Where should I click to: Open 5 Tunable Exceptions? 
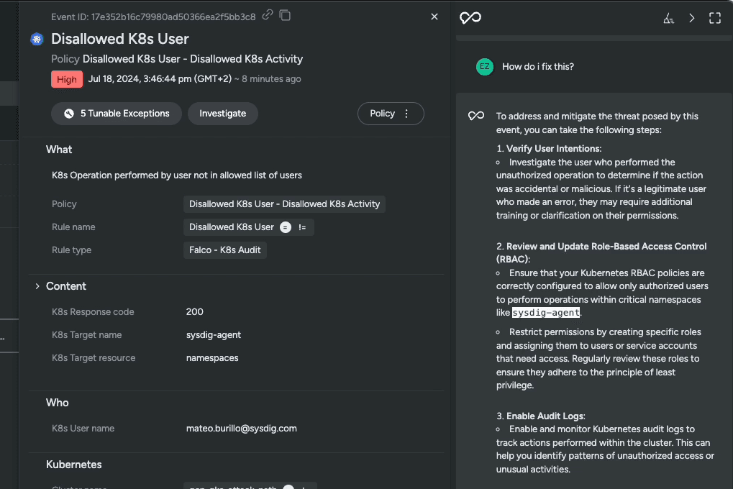(117, 114)
